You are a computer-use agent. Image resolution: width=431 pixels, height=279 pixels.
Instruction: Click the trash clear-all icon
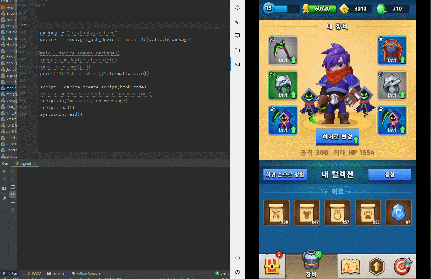(x=13, y=210)
